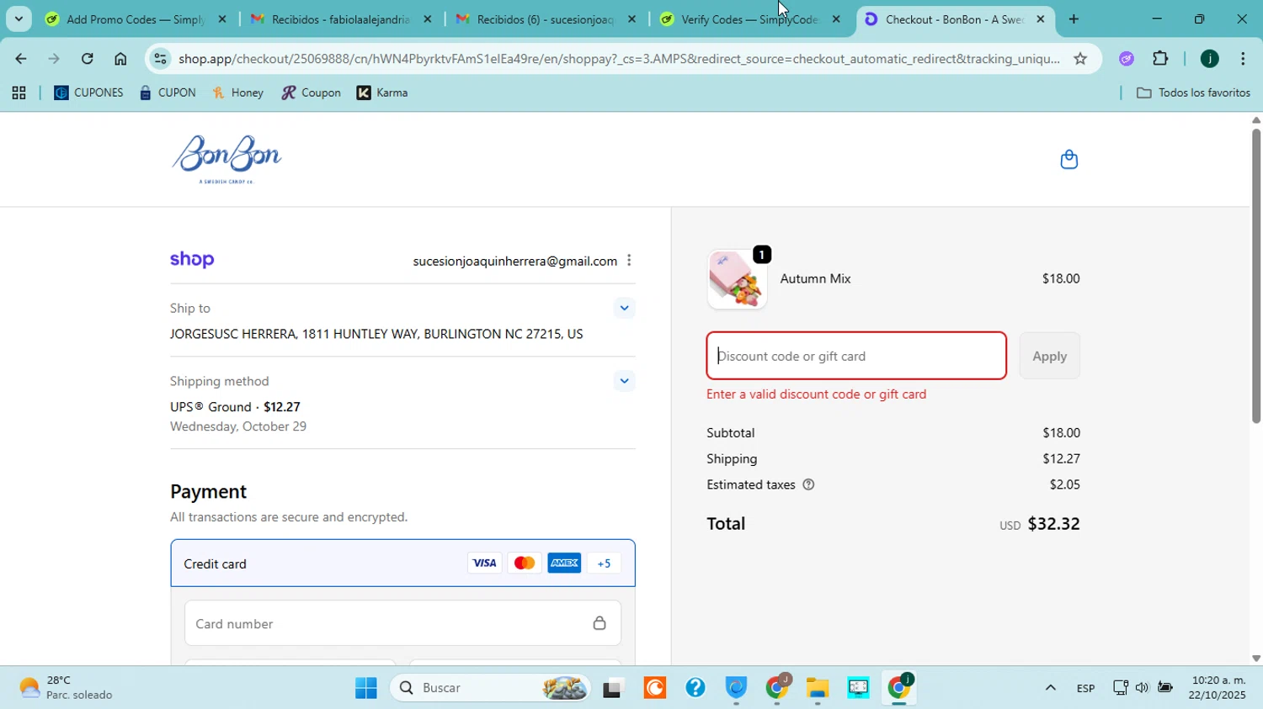
Task: Click the lock icon in Card number field
Action: coord(600,623)
